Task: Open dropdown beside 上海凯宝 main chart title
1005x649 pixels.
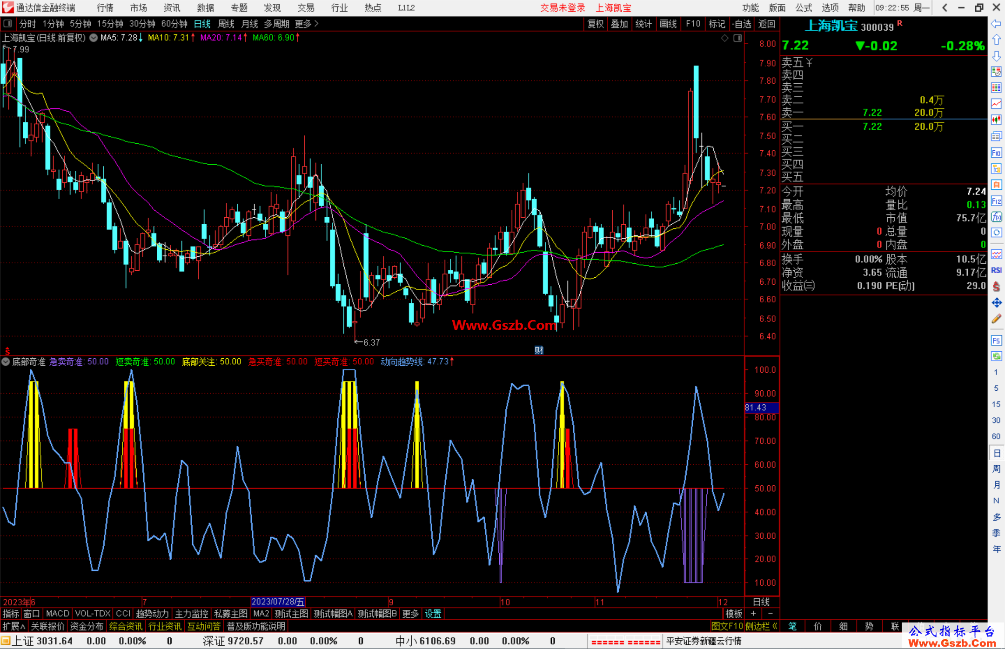Action: (x=94, y=38)
